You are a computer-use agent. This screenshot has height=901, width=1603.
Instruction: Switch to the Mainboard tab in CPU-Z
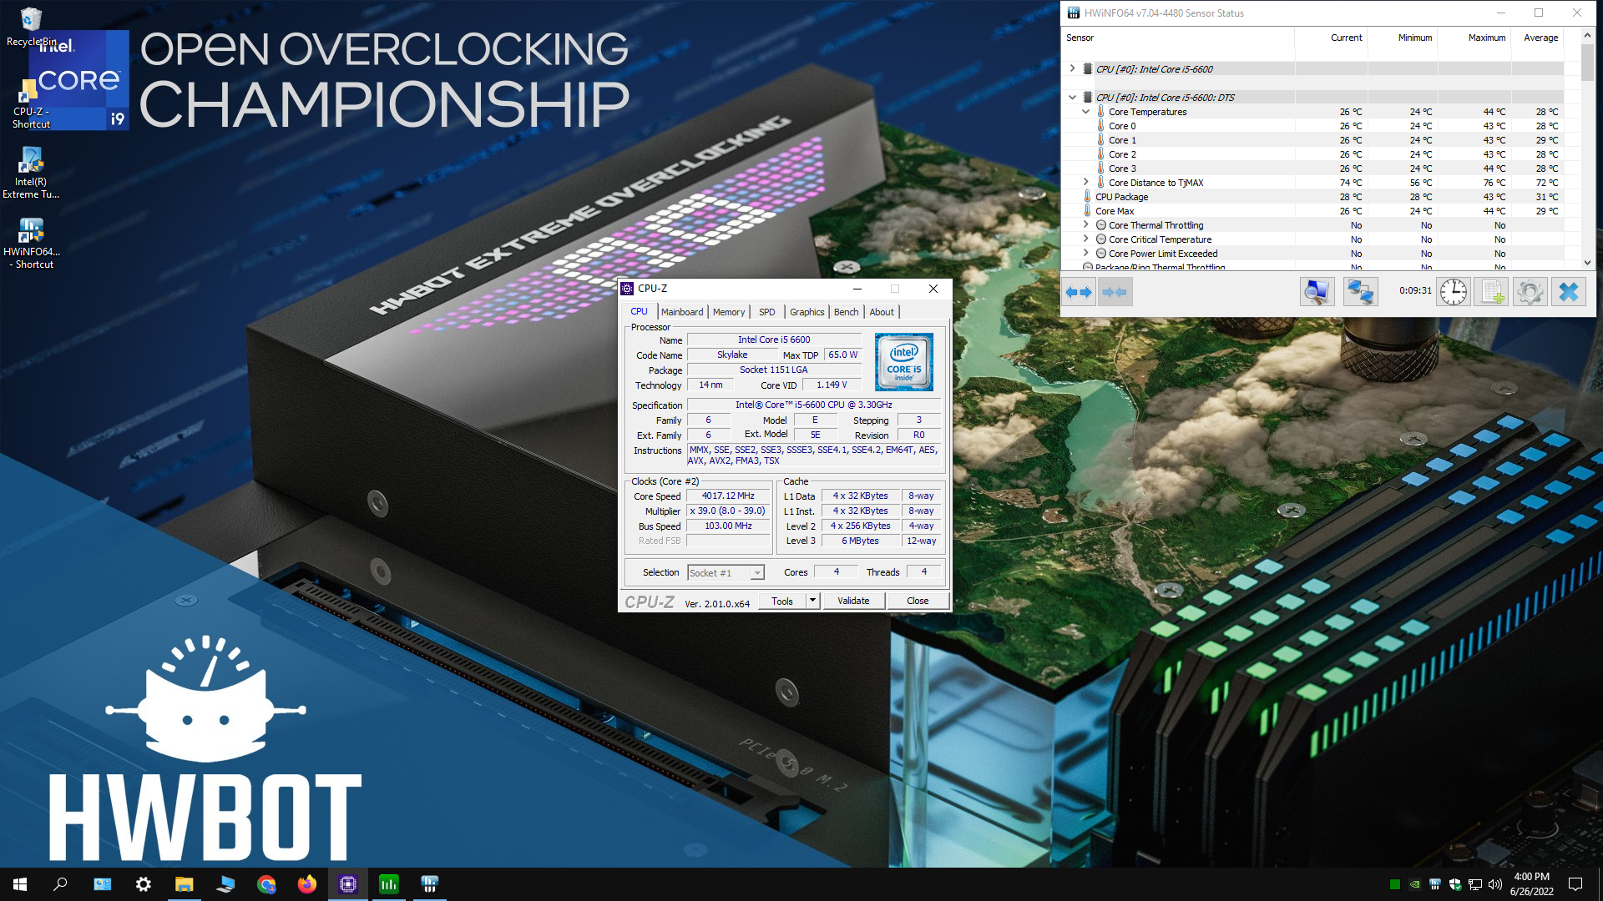click(x=682, y=312)
